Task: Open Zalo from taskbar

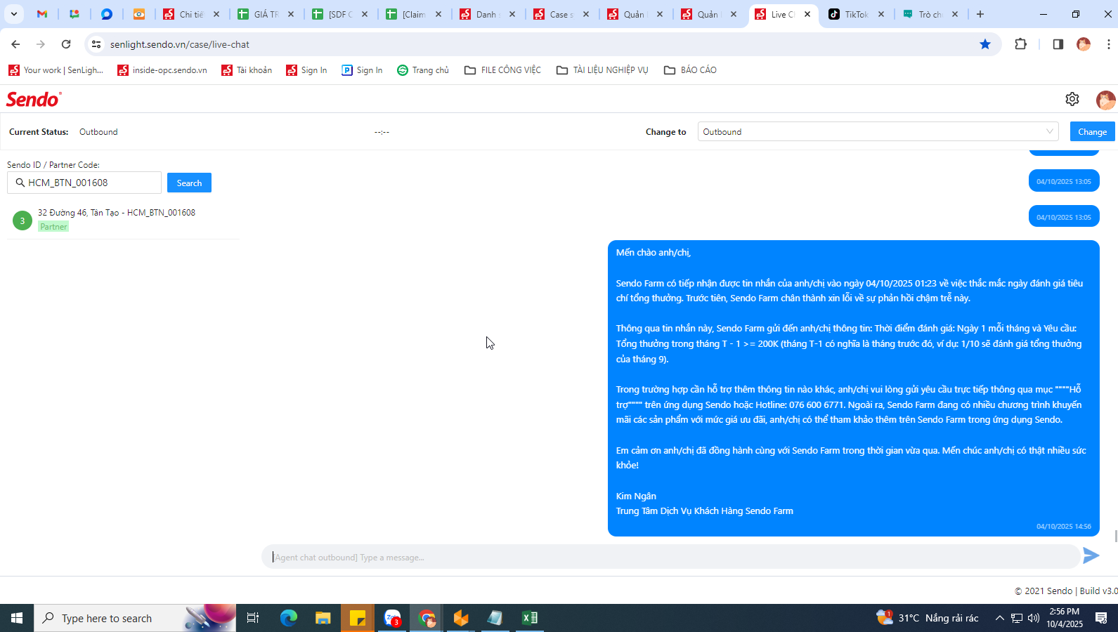Action: pyautogui.click(x=392, y=618)
